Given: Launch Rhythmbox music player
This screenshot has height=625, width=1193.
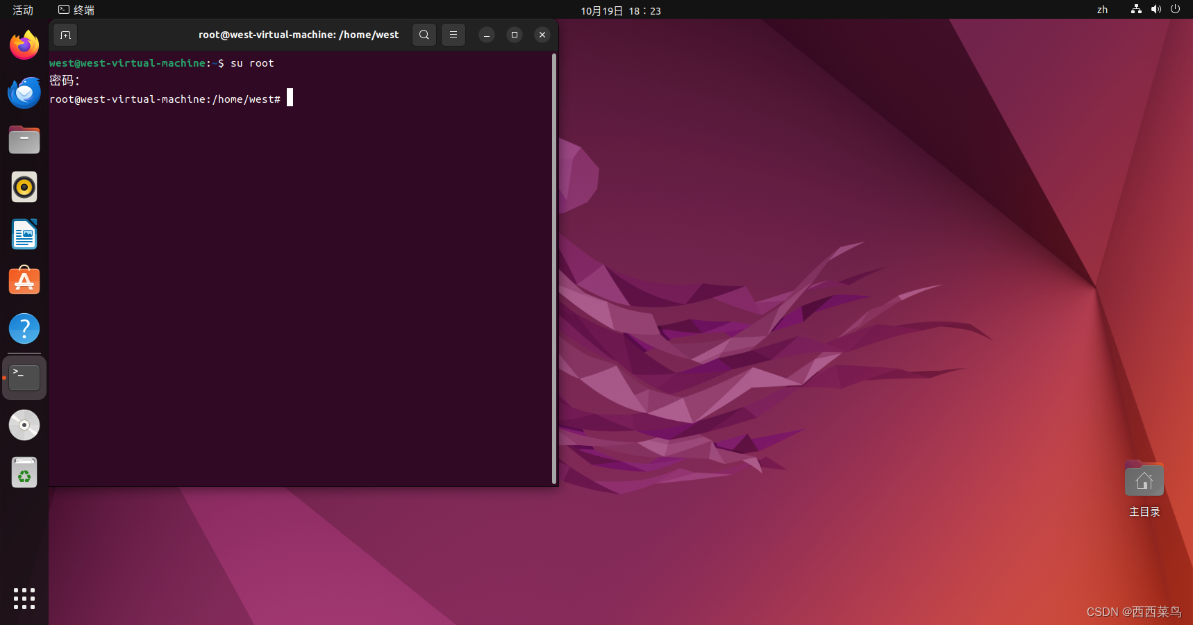Looking at the screenshot, I should click(24, 187).
